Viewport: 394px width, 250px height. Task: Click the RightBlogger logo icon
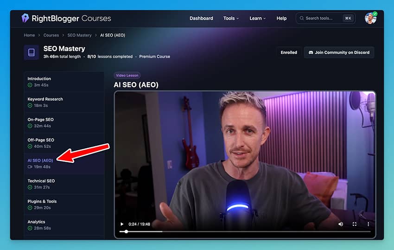click(25, 18)
